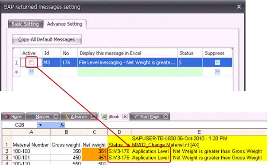The width and height of the screenshot is (268, 165).
Task: Click the Net weight header cell
Action: (x=95, y=142)
